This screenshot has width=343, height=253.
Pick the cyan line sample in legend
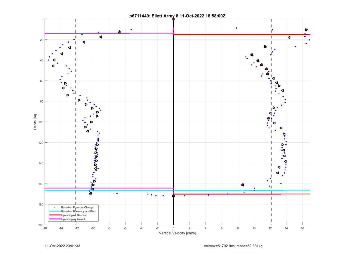[55, 211]
